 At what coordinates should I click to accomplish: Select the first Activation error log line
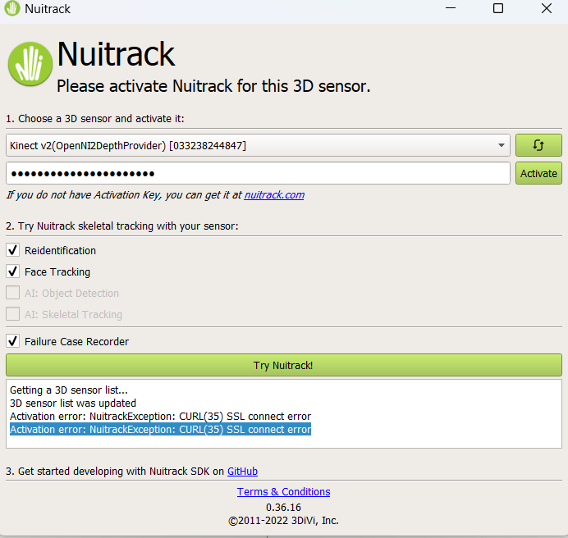click(160, 417)
